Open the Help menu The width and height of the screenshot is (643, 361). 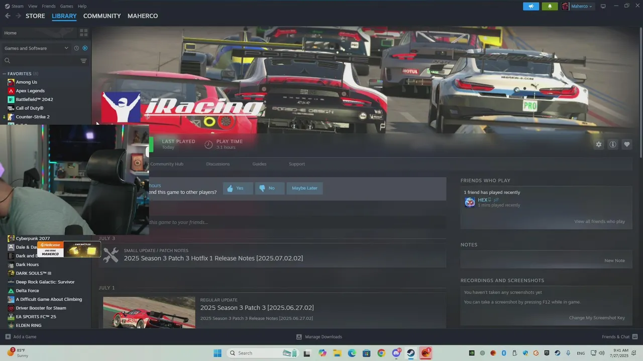82,6
